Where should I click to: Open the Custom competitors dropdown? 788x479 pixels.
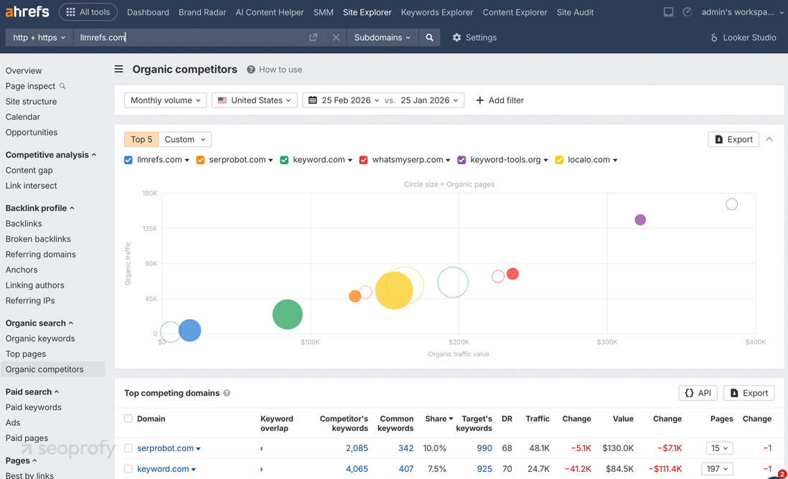pyautogui.click(x=185, y=139)
